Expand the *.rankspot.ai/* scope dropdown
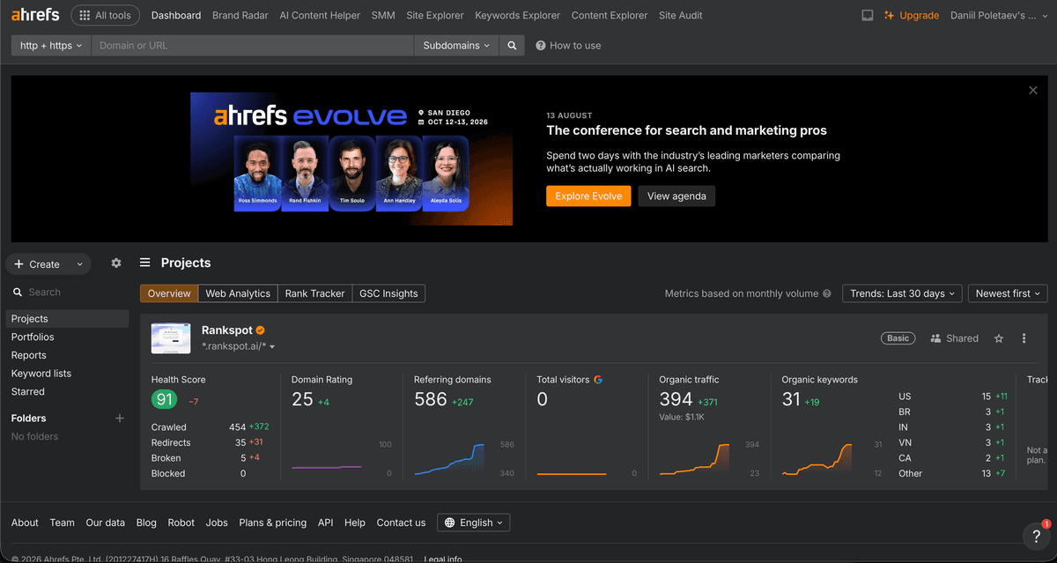This screenshot has height=563, width=1057. point(239,346)
